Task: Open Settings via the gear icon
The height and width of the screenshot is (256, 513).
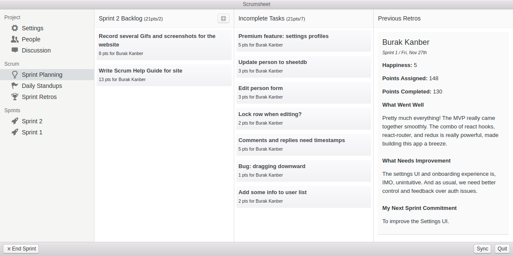Action: 14,28
